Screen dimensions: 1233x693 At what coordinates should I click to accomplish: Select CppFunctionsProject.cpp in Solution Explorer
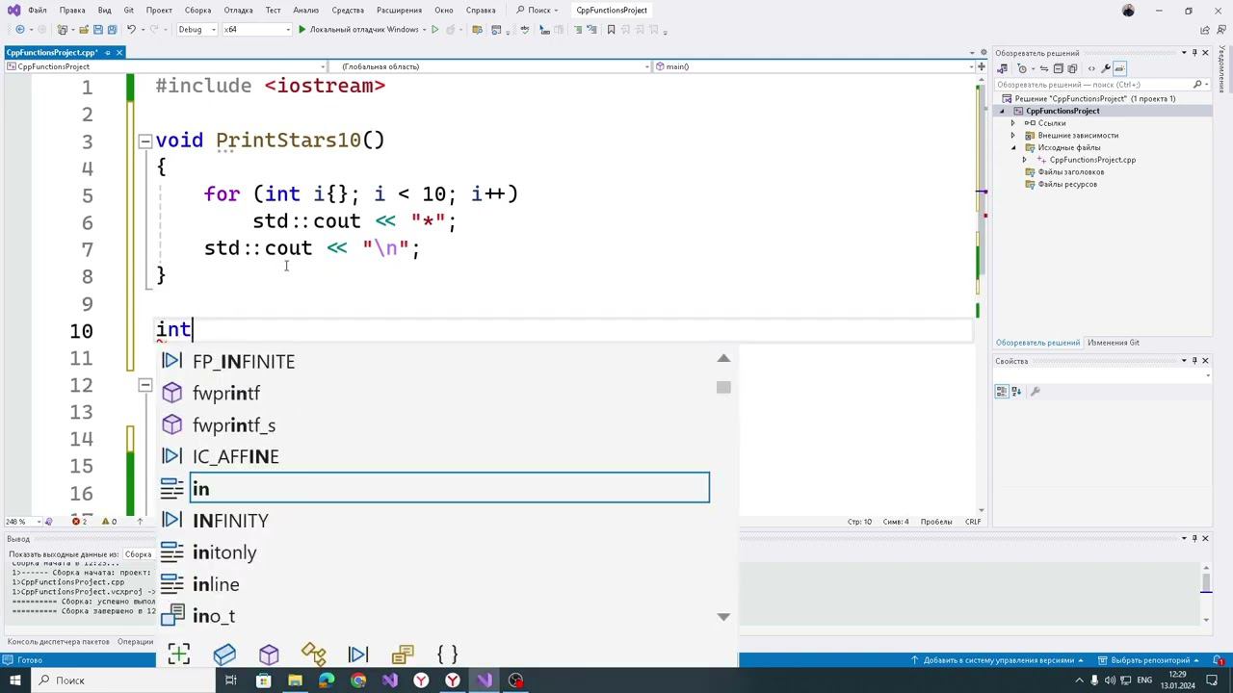coord(1092,160)
